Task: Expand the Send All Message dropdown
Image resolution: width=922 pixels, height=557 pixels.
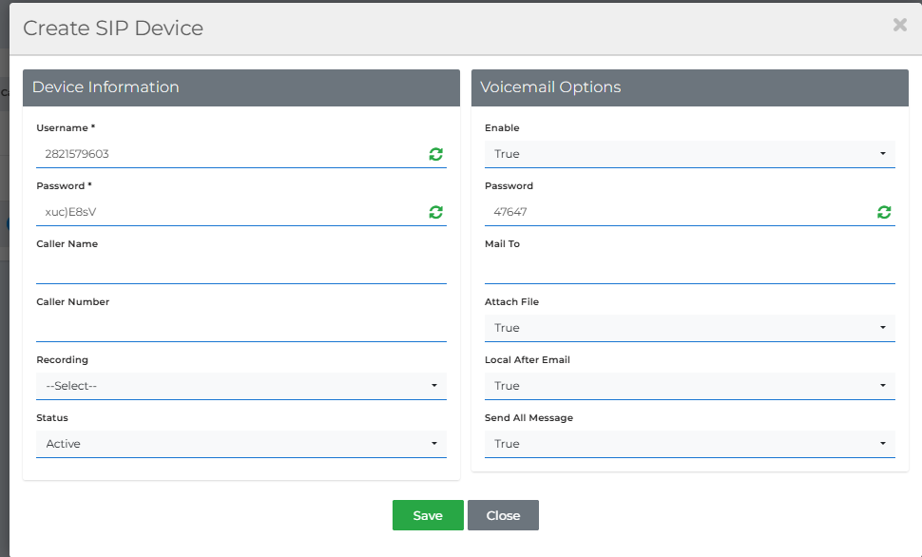Action: [689, 444]
